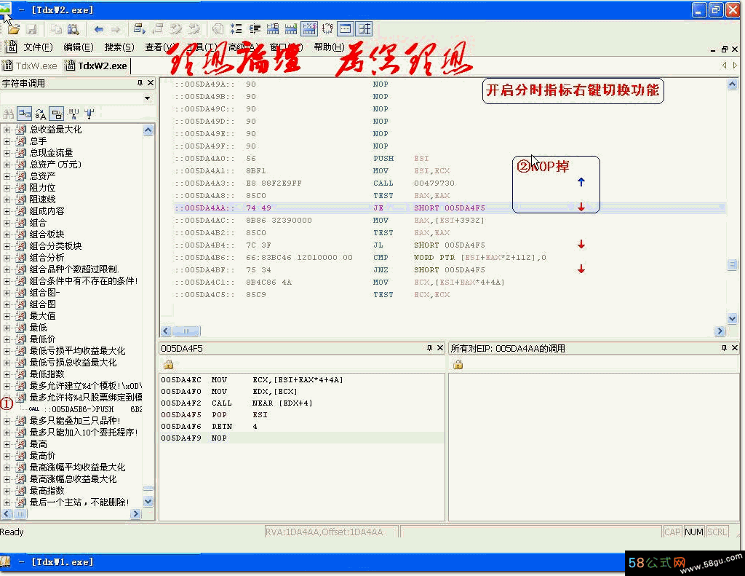
Task: Select the 最多只能叠加三只品种! string
Action: pyautogui.click(x=75, y=420)
